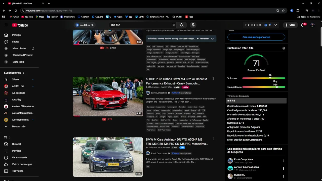
Task: Click the 'straight piped bmw' tag
Action: pos(153,50)
